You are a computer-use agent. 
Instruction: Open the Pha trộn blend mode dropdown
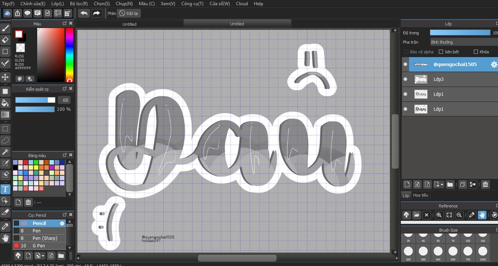pyautogui.click(x=463, y=42)
